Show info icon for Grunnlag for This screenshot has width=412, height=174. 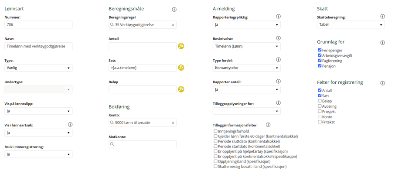coord(383,43)
